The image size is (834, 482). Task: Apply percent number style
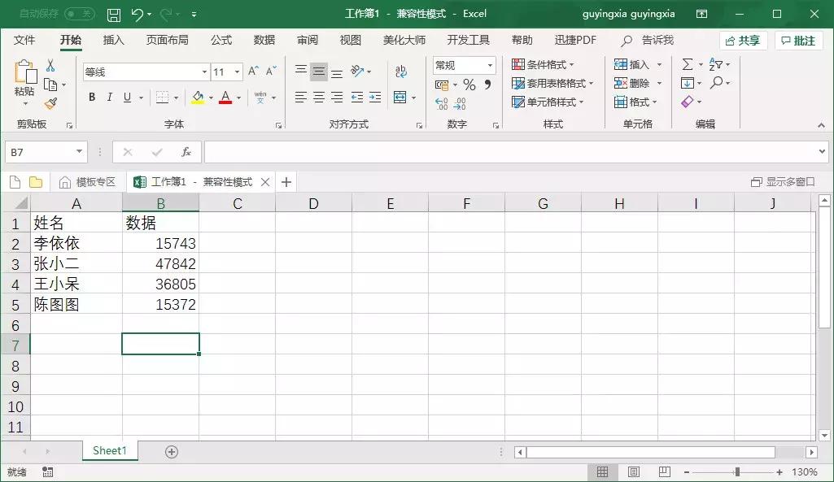469,83
